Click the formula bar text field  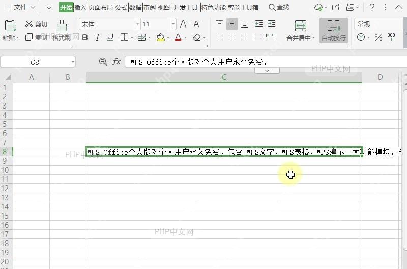[x=266, y=62]
